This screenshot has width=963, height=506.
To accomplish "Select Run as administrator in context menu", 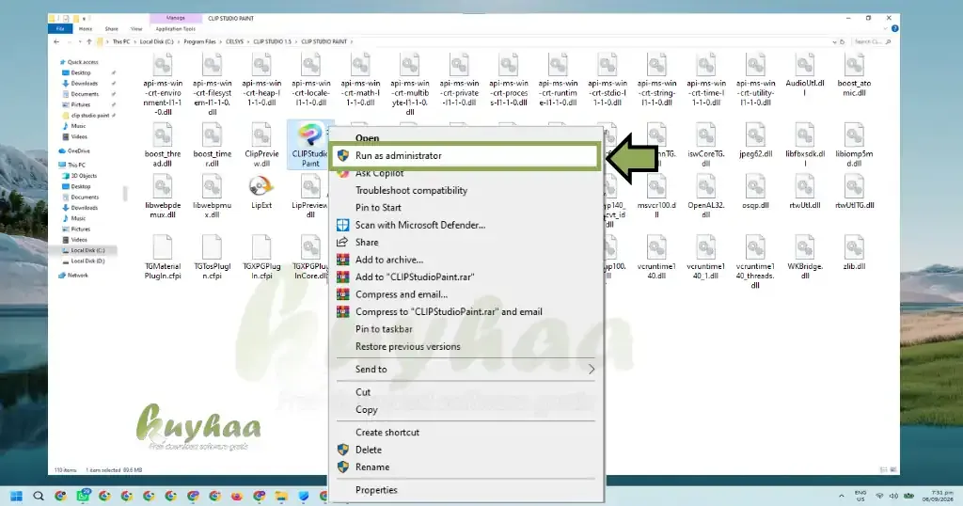I will (465, 156).
